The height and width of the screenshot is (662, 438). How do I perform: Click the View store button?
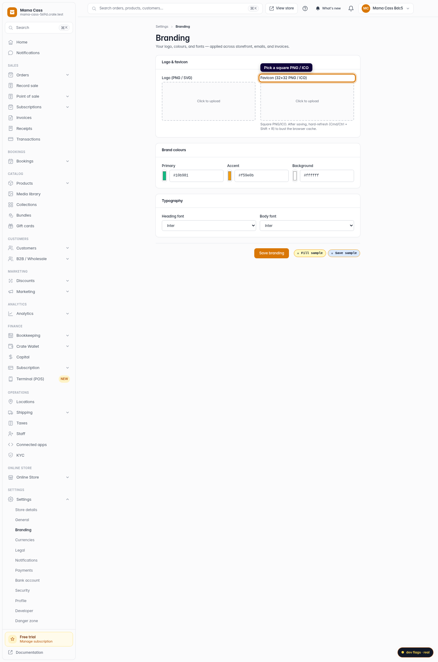coord(282,9)
